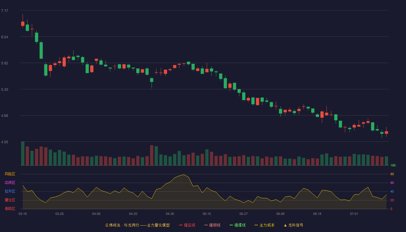Click the 100 indicator scale label
This screenshot has height=232, width=406.
pyautogui.click(x=393, y=166)
